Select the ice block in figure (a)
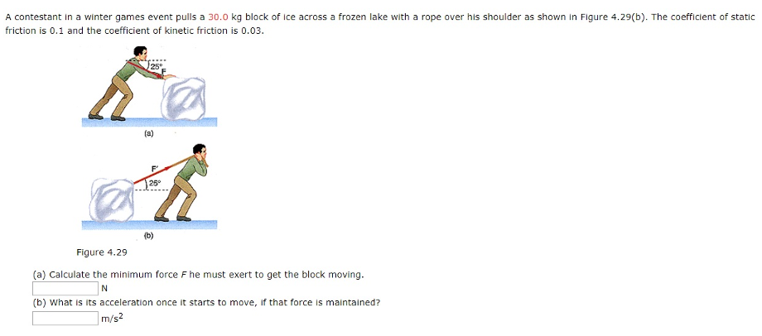762x336 pixels. tap(185, 98)
